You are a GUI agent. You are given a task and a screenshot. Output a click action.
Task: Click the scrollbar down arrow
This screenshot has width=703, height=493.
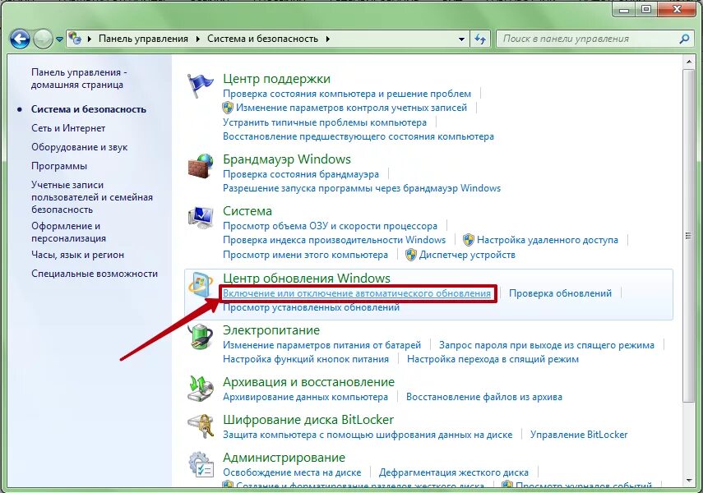(x=689, y=480)
